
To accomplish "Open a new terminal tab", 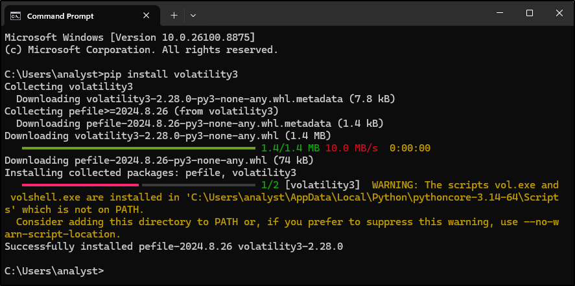I will pyautogui.click(x=174, y=16).
